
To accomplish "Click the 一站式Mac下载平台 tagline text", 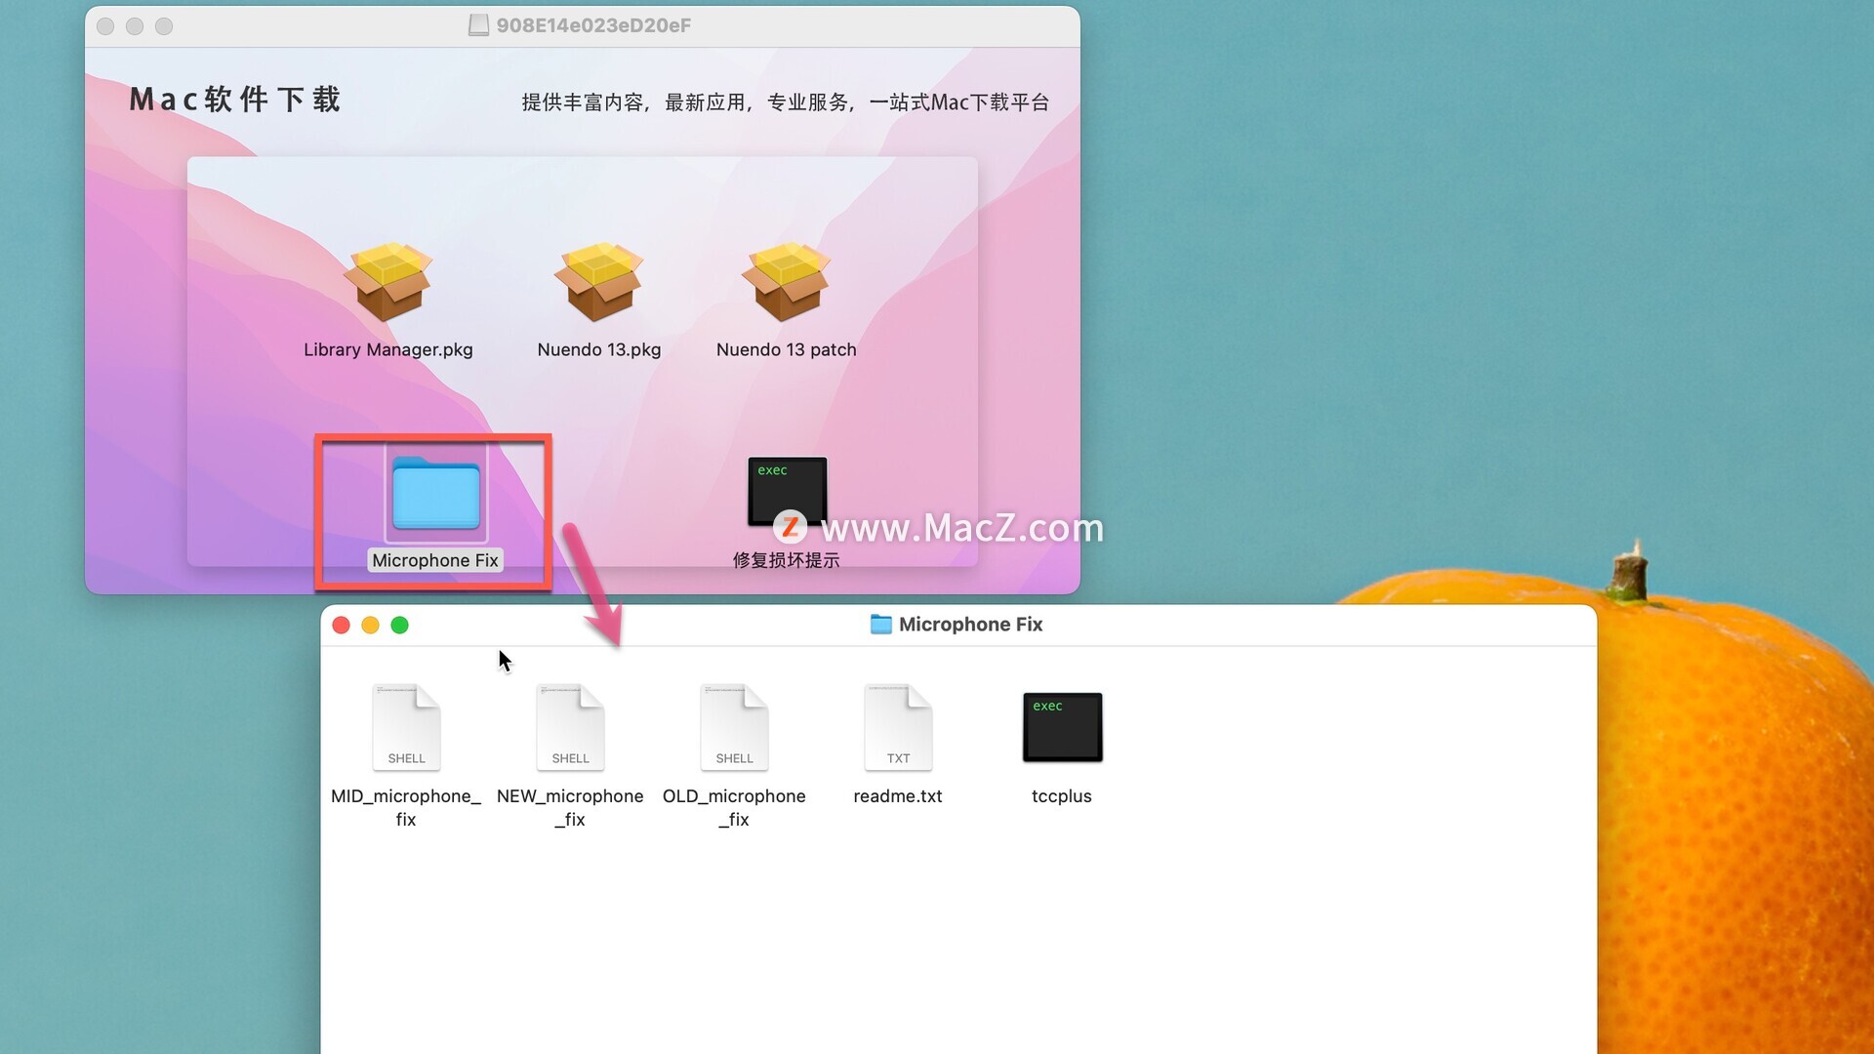I will point(959,102).
